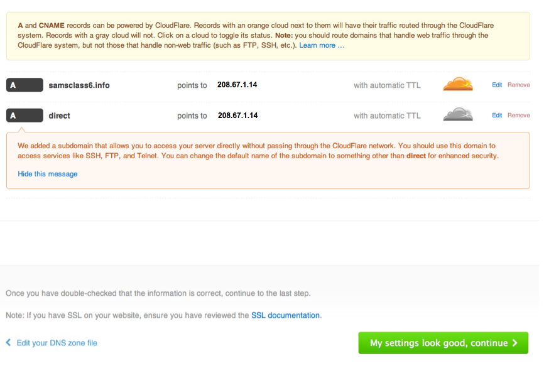Click the left chevron beside Edit DNS zone file
The height and width of the screenshot is (368, 544).
click(8, 343)
